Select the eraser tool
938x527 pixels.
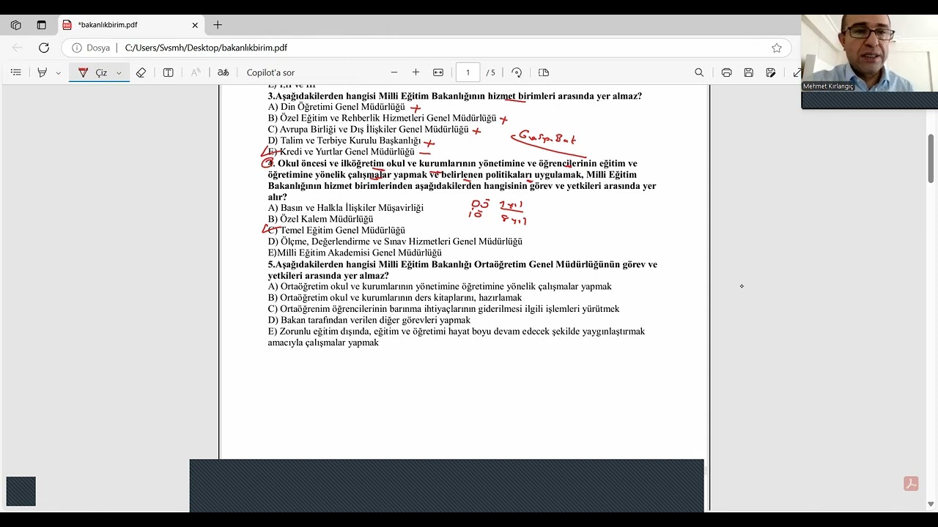click(x=141, y=72)
